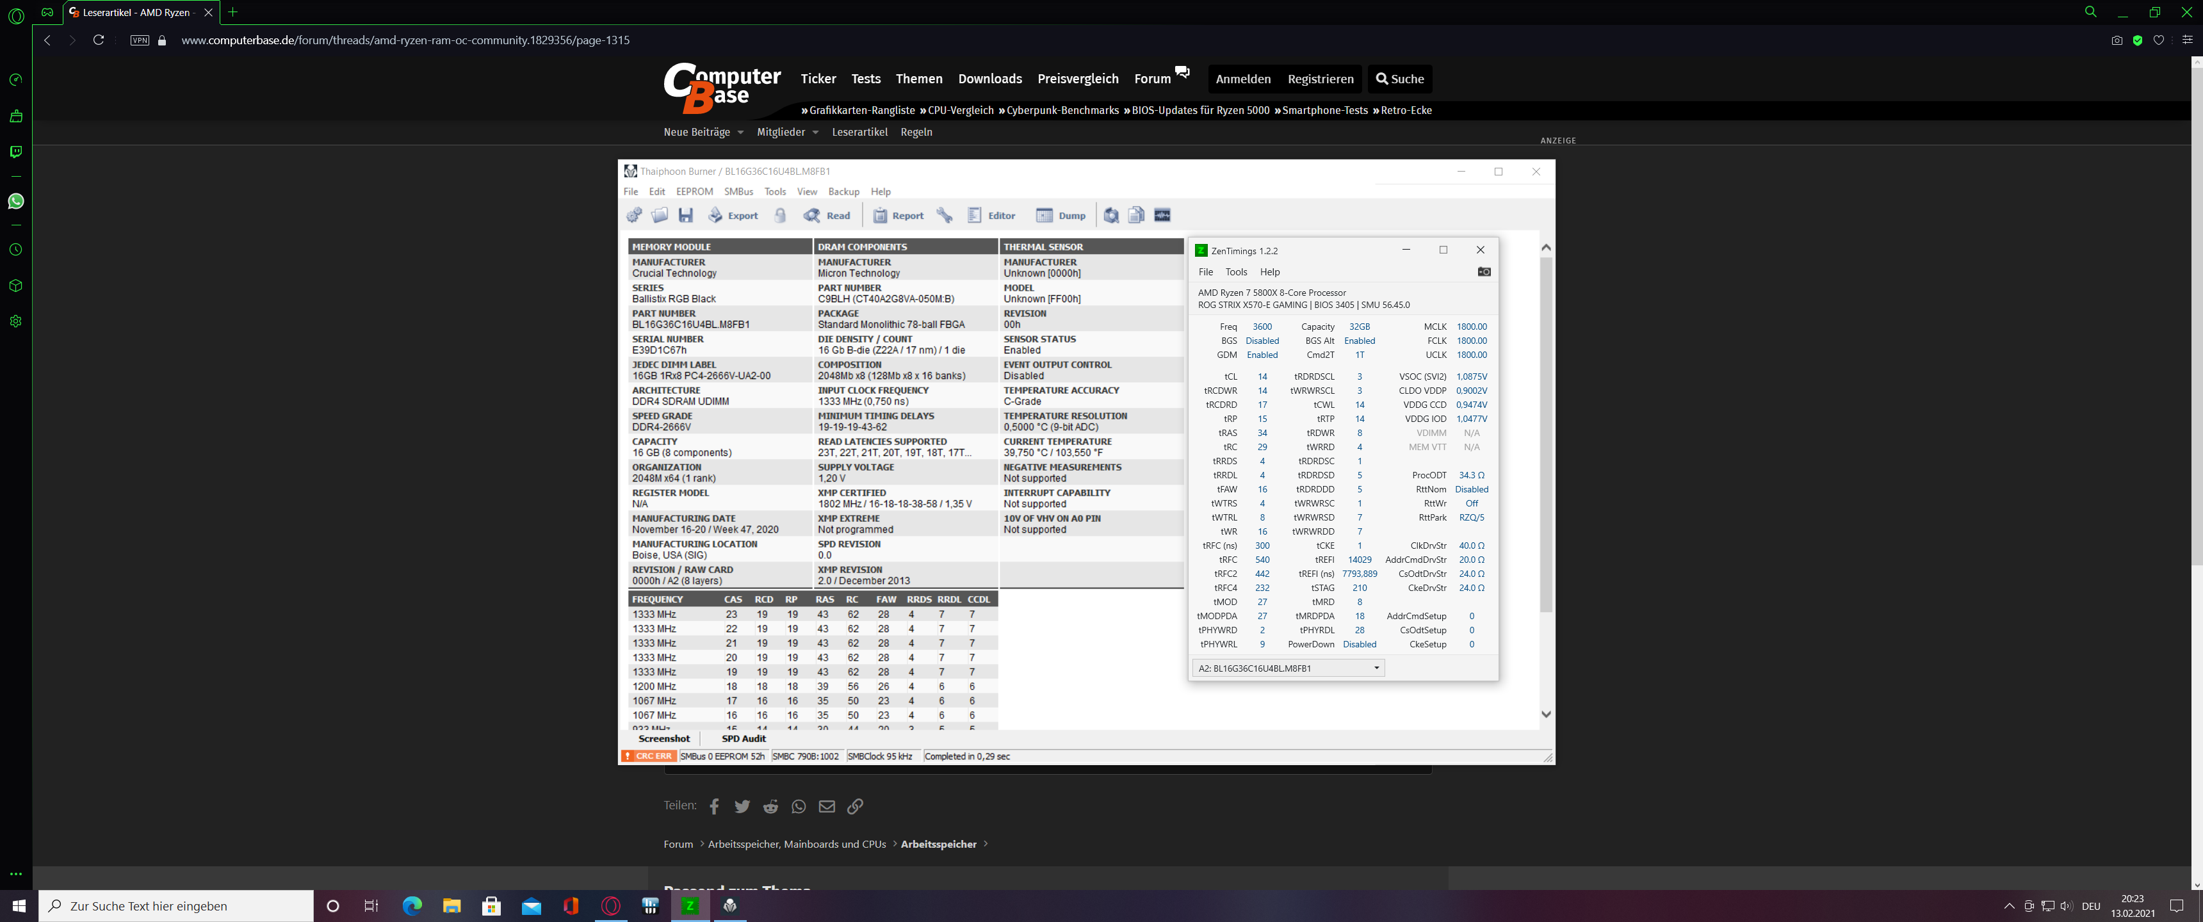Viewport: 2203px width, 922px height.
Task: Open the Downloads navigation item
Action: tap(989, 79)
